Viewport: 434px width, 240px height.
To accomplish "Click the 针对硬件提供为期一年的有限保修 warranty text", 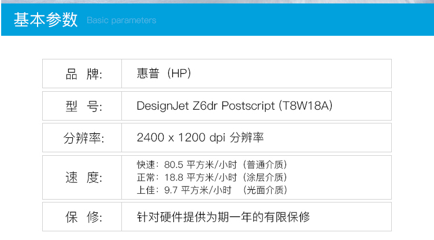I will tap(224, 217).
